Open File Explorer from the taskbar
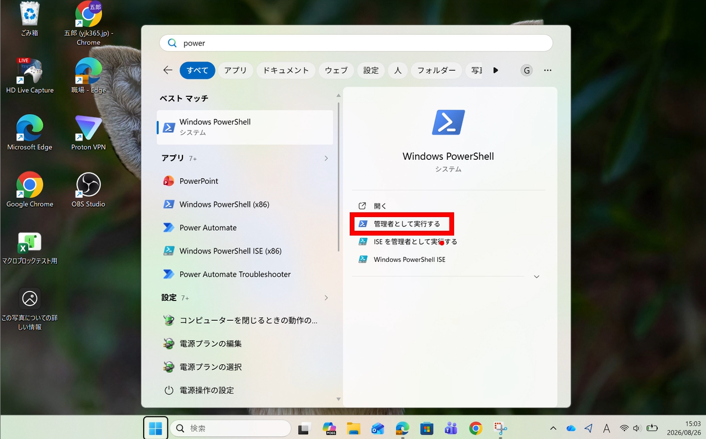 click(354, 428)
